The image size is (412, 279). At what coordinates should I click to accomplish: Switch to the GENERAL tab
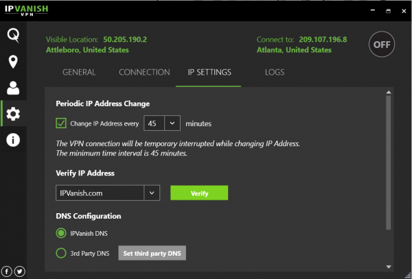79,72
